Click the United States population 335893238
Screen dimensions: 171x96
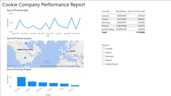coord(121,29)
